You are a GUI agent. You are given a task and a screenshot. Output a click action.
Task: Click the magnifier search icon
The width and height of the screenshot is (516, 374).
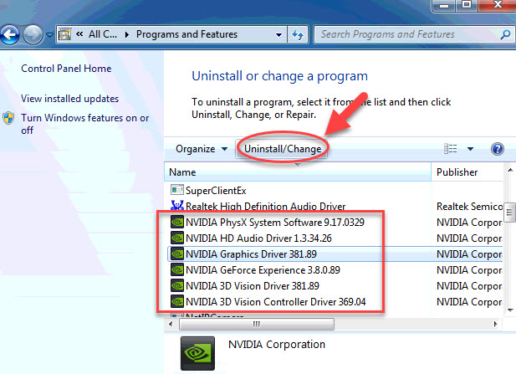point(505,34)
